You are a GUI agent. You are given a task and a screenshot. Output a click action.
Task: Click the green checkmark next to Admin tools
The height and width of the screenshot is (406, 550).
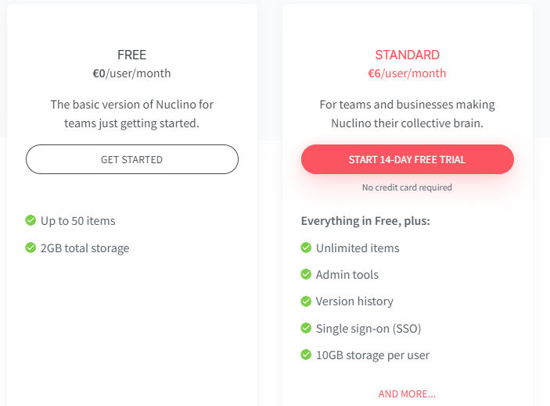click(x=306, y=274)
